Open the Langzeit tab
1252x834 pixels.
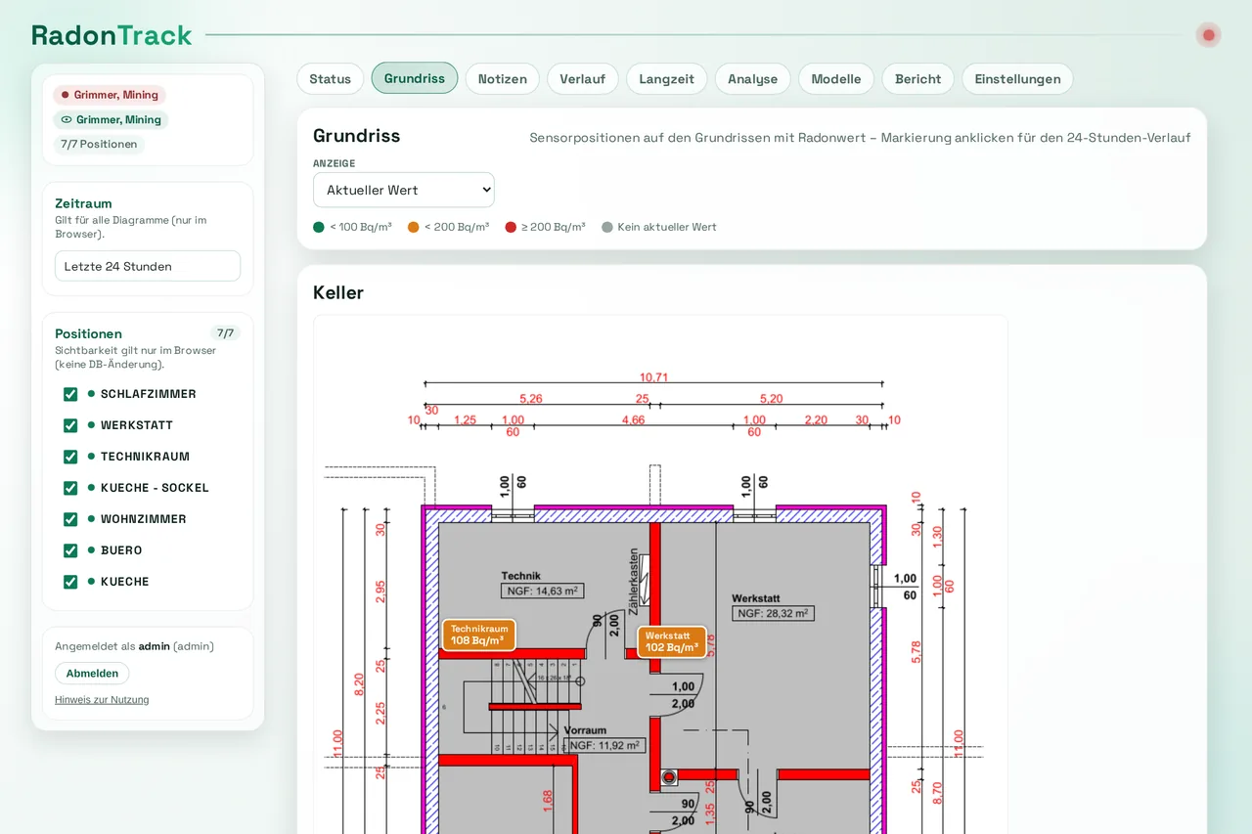pos(667,79)
